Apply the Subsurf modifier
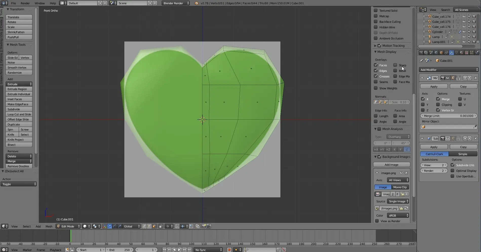Viewport: 481px width, 252px height. (434, 147)
